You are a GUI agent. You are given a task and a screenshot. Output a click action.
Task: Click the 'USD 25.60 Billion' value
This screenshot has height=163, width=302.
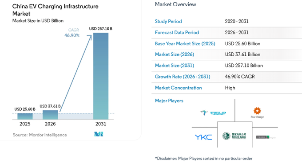(x=242, y=43)
